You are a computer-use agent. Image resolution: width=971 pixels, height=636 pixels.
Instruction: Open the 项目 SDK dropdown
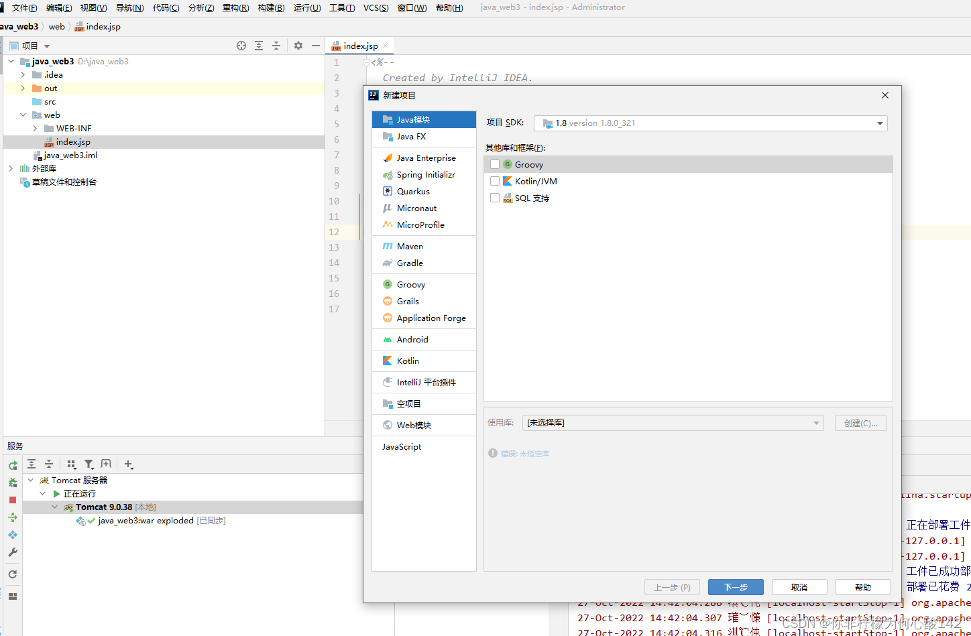pos(710,123)
